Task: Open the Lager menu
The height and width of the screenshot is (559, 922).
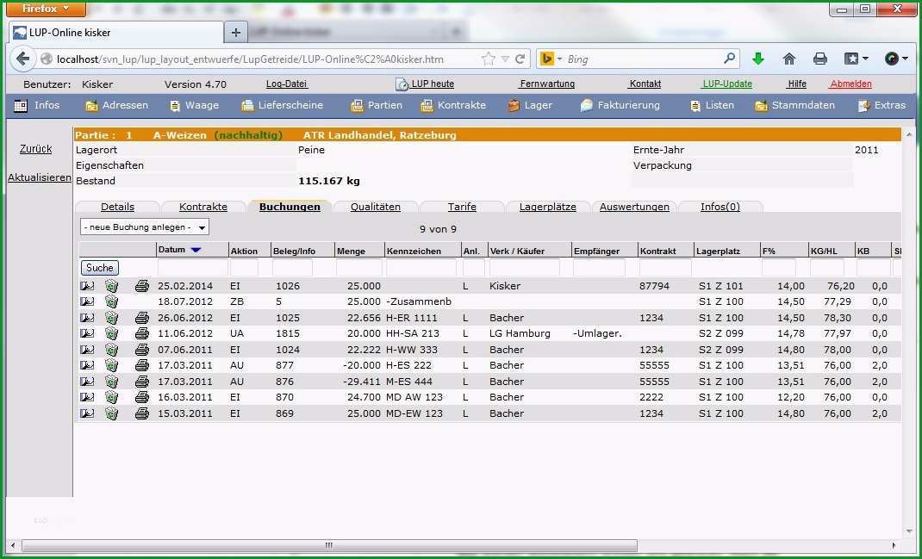Action: pyautogui.click(x=531, y=105)
